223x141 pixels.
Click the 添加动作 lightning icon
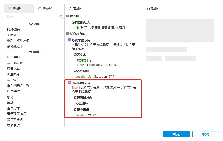click(x=40, y=8)
